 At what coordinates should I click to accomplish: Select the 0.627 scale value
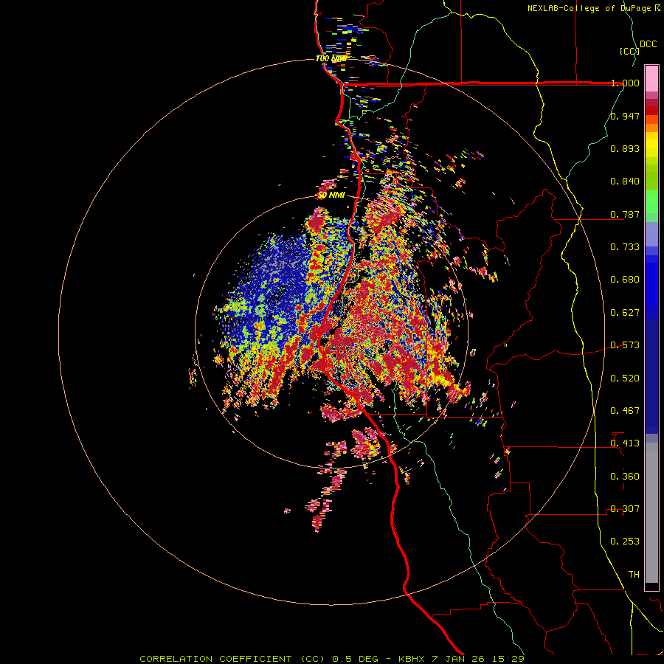pos(625,313)
